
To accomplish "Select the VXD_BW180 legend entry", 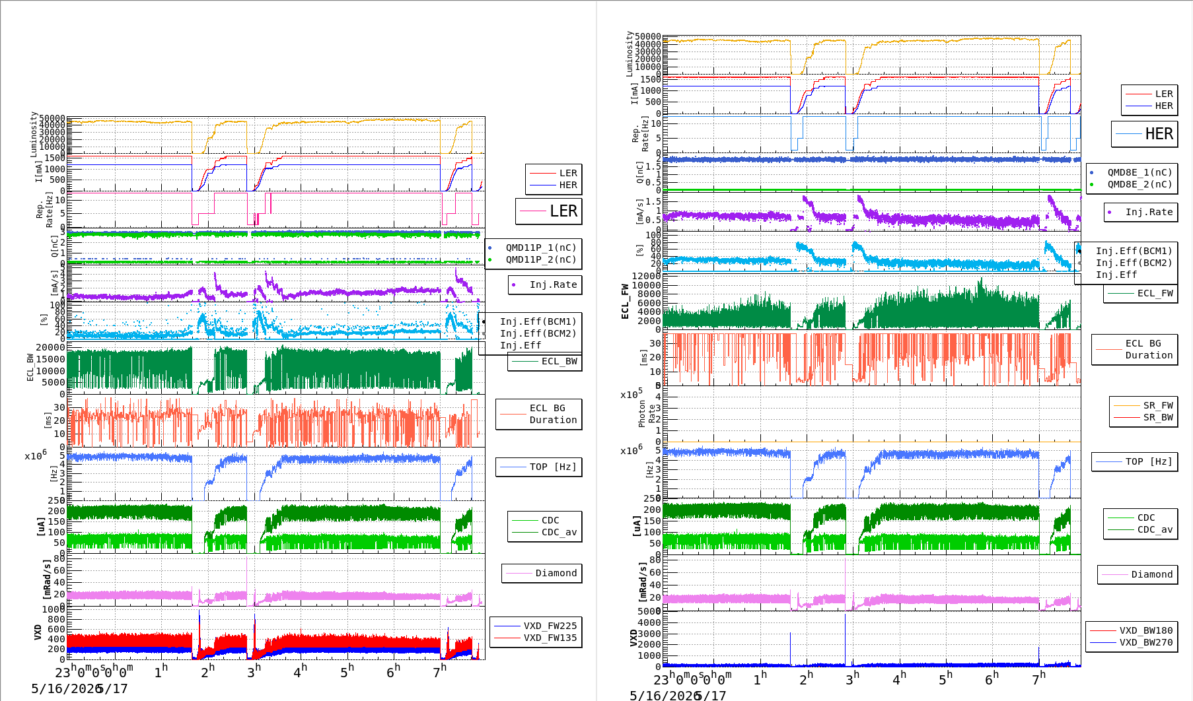I will click(1132, 630).
